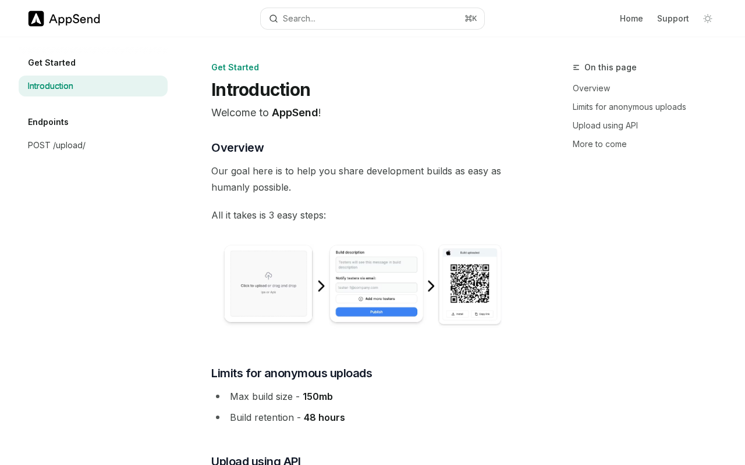Jump to More to come section
The height and width of the screenshot is (465, 745).
[599, 144]
